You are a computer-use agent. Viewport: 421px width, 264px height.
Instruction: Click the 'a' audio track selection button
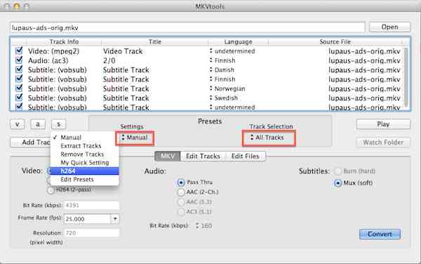pyautogui.click(x=38, y=124)
